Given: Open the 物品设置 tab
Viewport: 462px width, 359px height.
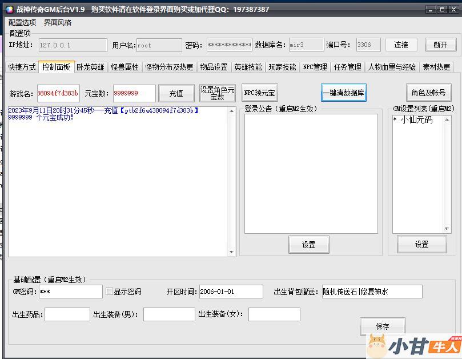Looking at the screenshot, I should (214, 67).
